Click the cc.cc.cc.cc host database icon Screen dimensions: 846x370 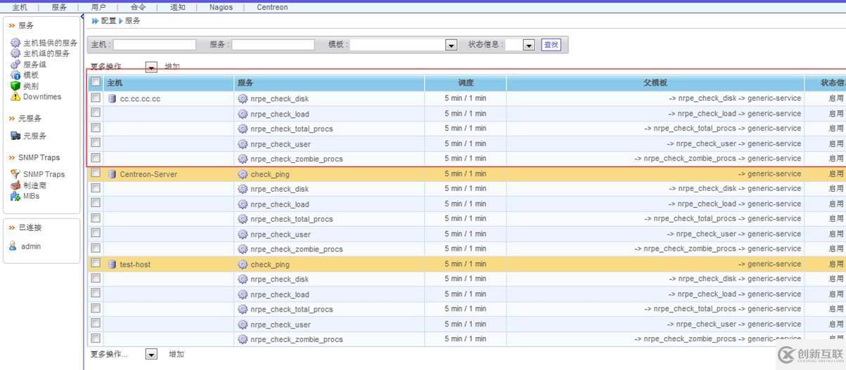pos(112,99)
